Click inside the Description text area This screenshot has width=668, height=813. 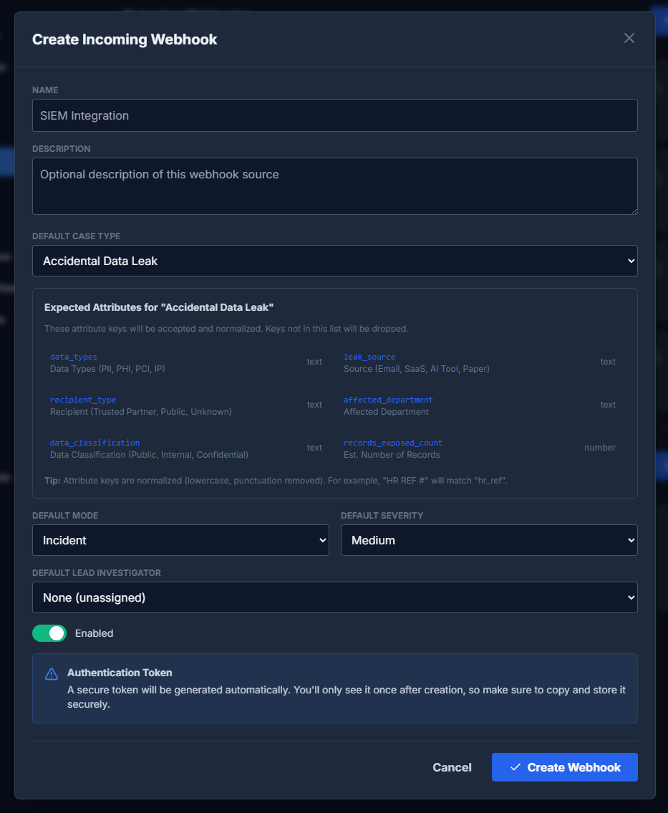pos(335,185)
